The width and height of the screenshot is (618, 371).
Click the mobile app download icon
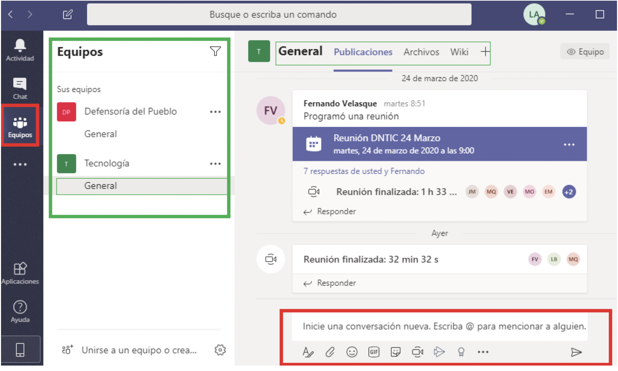pyautogui.click(x=20, y=350)
